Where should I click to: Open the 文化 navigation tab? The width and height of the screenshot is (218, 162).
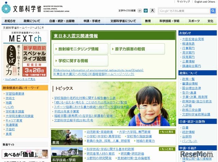(x=211, y=21)
